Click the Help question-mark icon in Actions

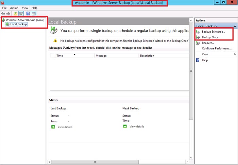click(198, 60)
